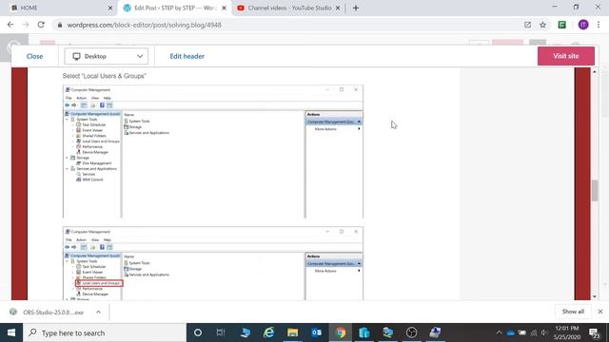
Task: Switch to the Edit Post WordPress tab
Action: [174, 8]
